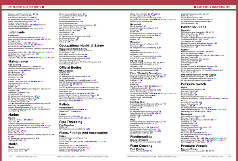Click the 'African Mines Online' listing
238x161 pixels.
coord(17,151)
